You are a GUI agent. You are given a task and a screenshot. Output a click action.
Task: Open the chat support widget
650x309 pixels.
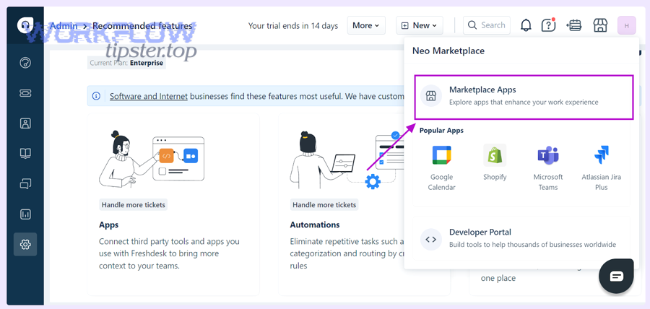pos(616,276)
